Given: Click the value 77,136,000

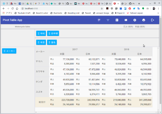Looking at the screenshot, I should click(68, 59).
